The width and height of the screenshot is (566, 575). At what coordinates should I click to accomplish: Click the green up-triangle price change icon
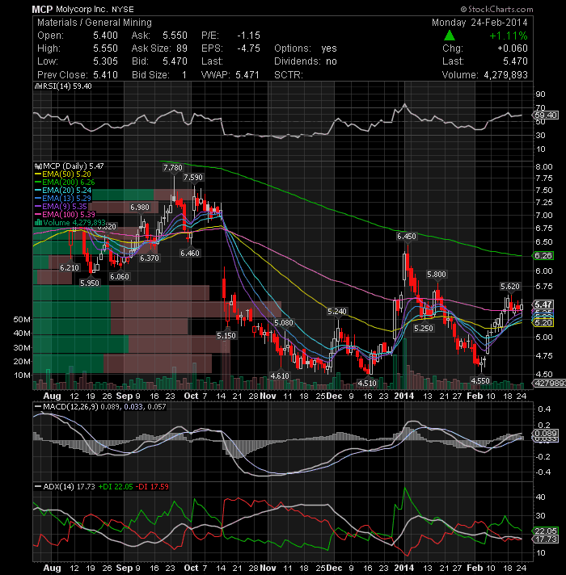click(x=450, y=36)
